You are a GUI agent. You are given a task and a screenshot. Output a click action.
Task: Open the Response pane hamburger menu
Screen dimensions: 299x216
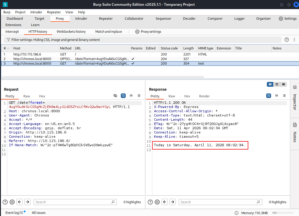pos(284,96)
